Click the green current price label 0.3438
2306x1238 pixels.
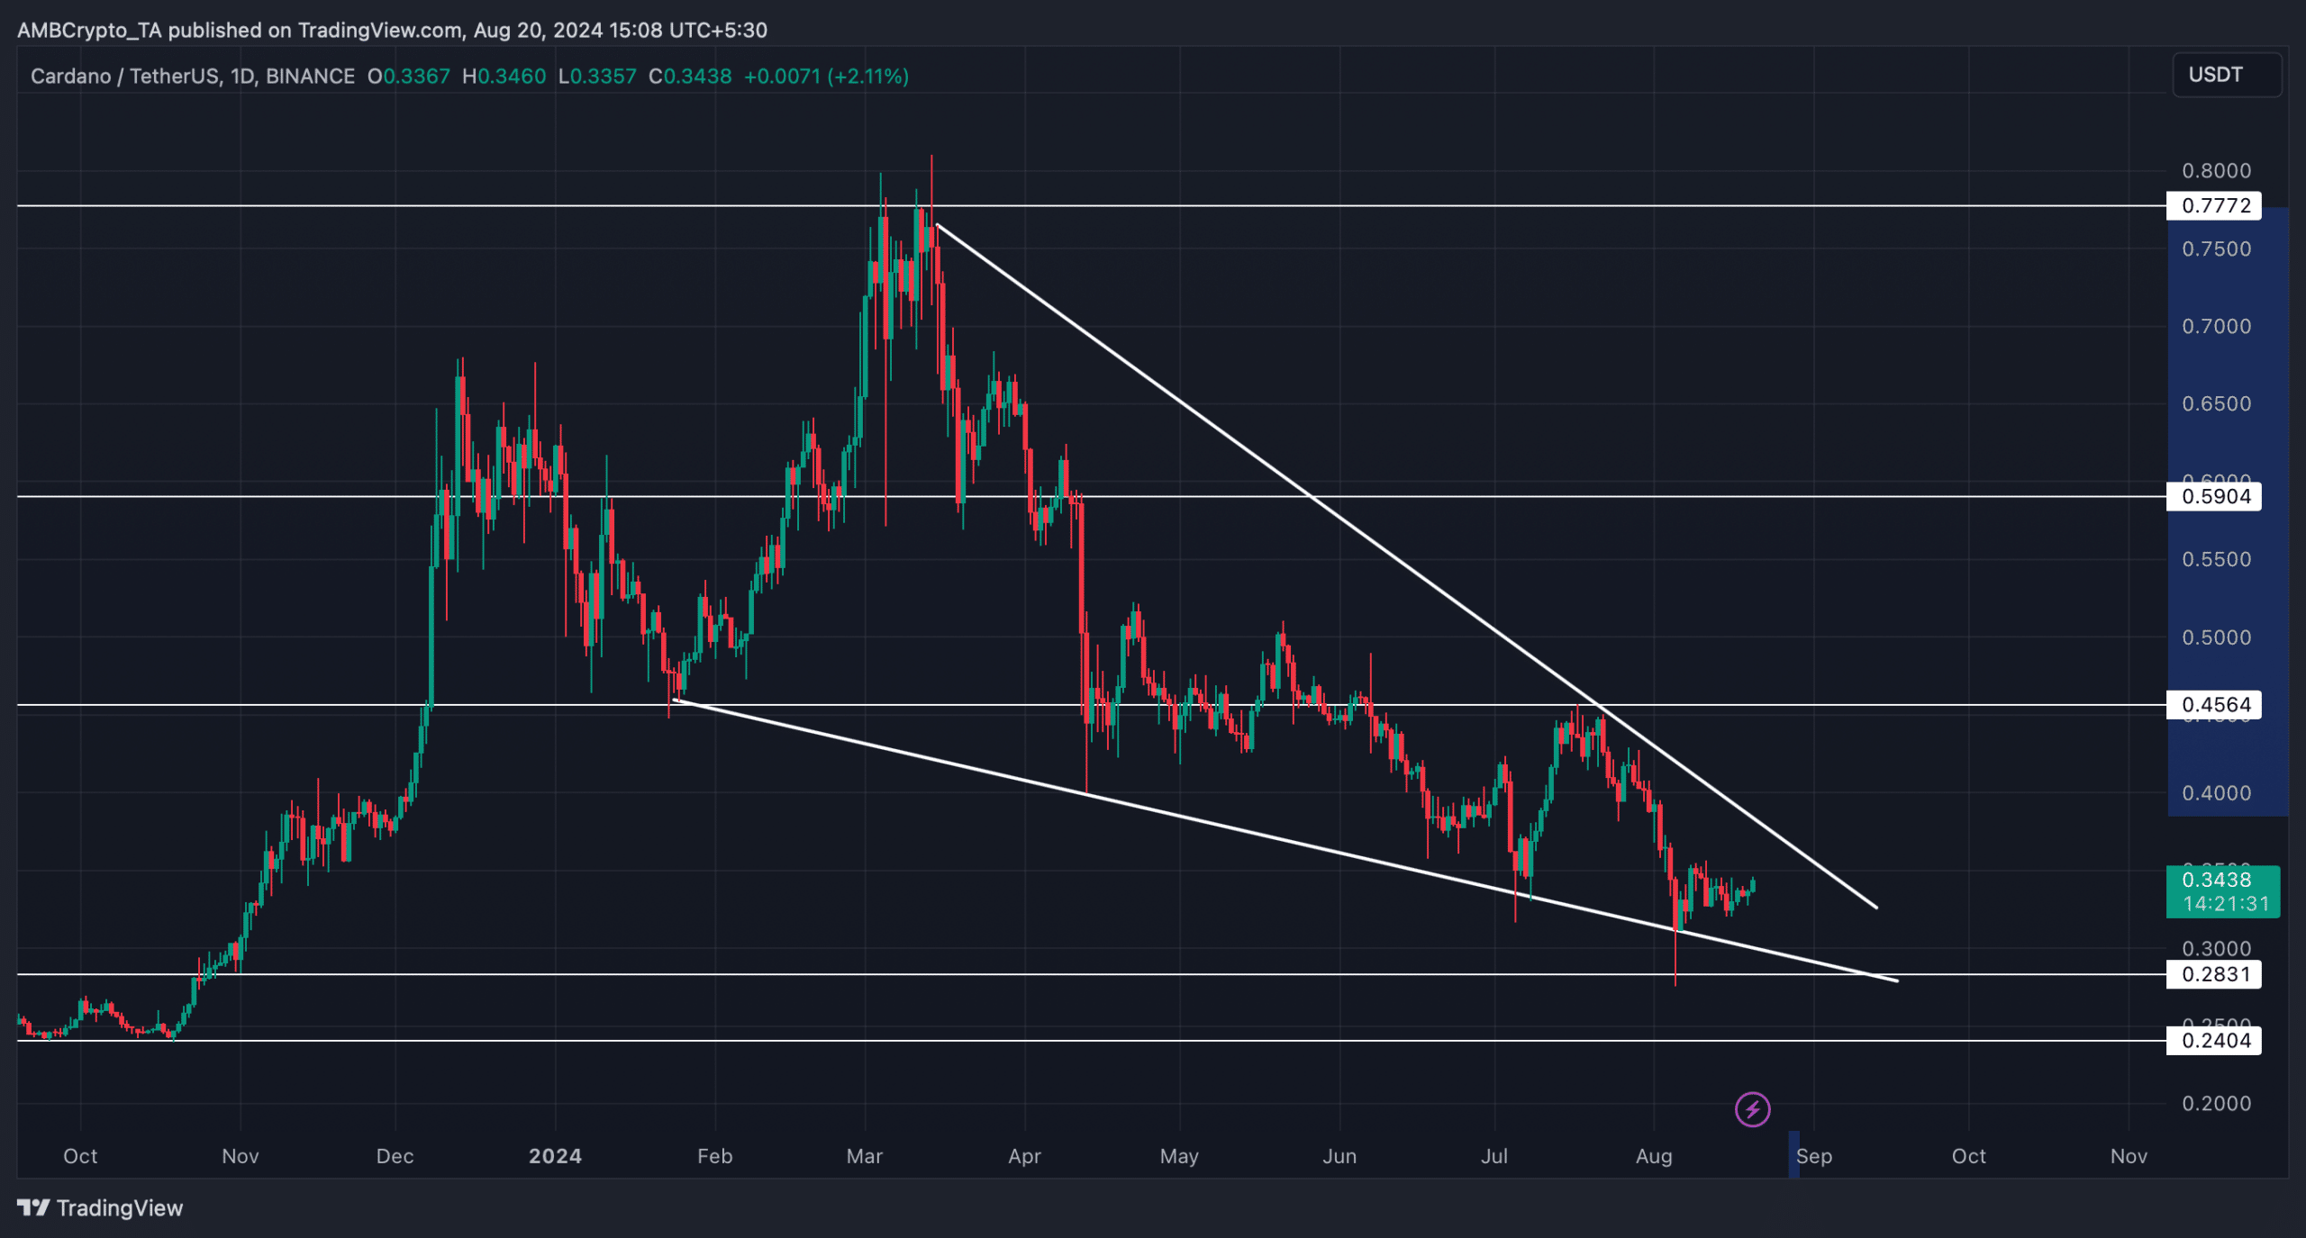click(x=2222, y=891)
